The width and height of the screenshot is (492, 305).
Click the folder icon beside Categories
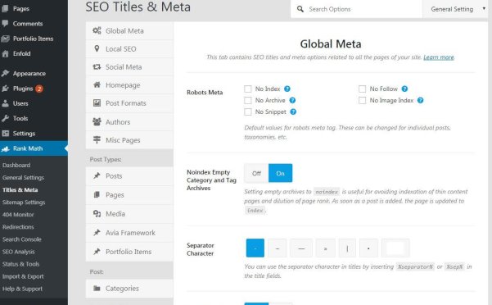pyautogui.click(x=97, y=288)
